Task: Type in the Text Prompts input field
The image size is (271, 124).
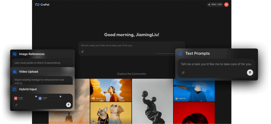Action: (x=216, y=64)
